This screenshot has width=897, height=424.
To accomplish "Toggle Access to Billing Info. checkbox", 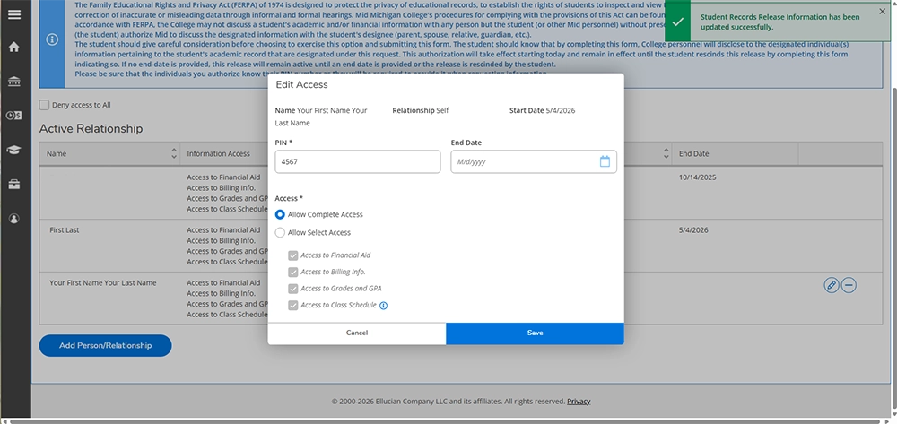I will pos(293,273).
